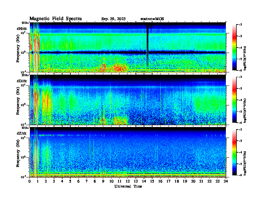The width and height of the screenshot is (269, 208).
Task: Click the color scale bar beside dZ/dt panel
Action: tap(234, 152)
